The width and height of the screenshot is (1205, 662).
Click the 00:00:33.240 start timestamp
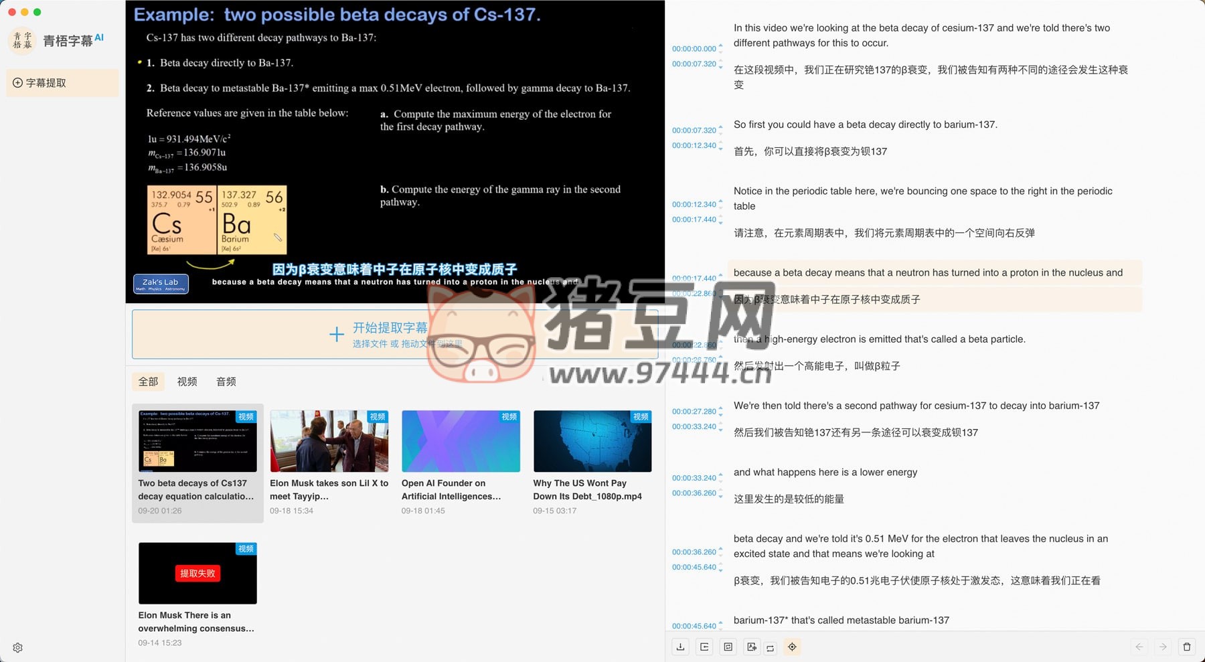pyautogui.click(x=694, y=478)
